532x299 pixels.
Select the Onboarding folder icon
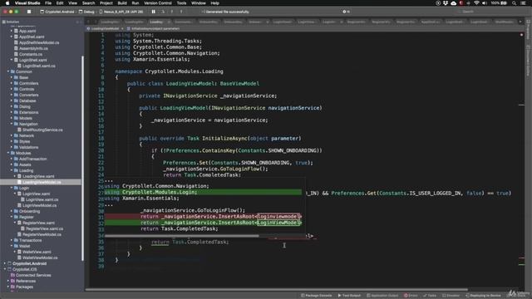click(x=16, y=211)
